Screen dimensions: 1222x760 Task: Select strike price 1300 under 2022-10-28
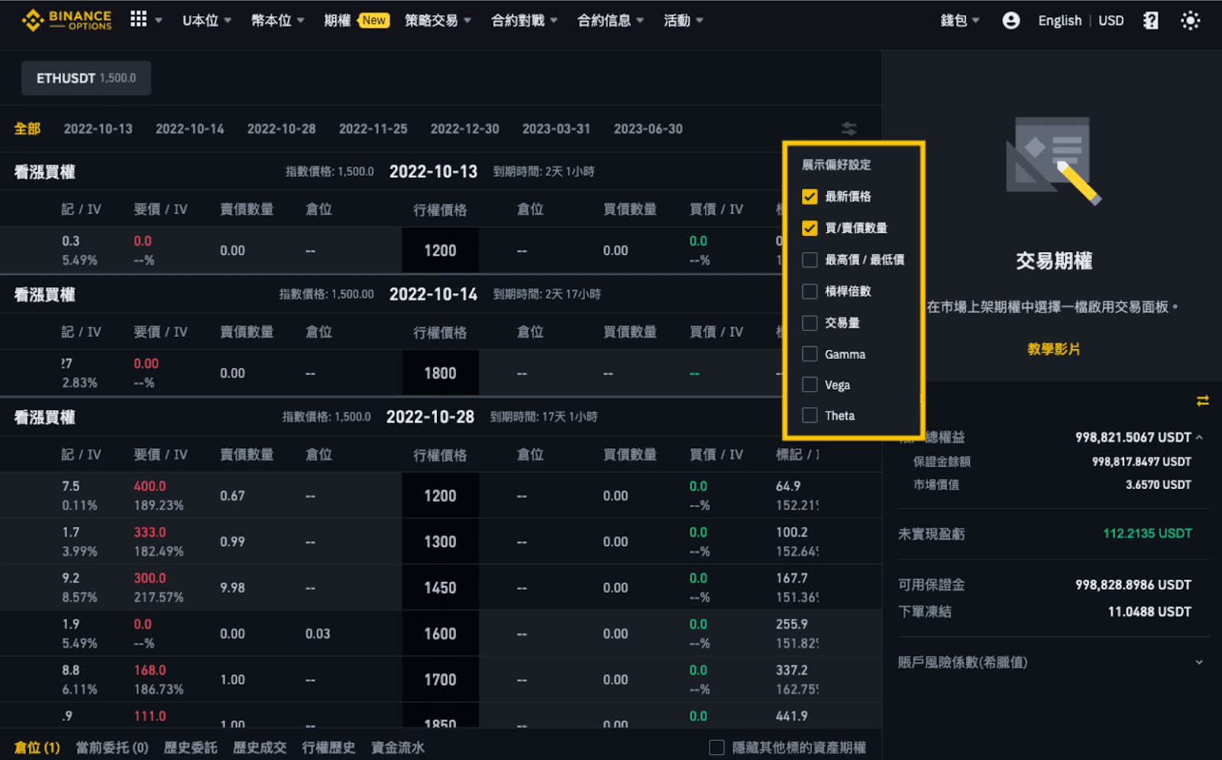pyautogui.click(x=440, y=542)
